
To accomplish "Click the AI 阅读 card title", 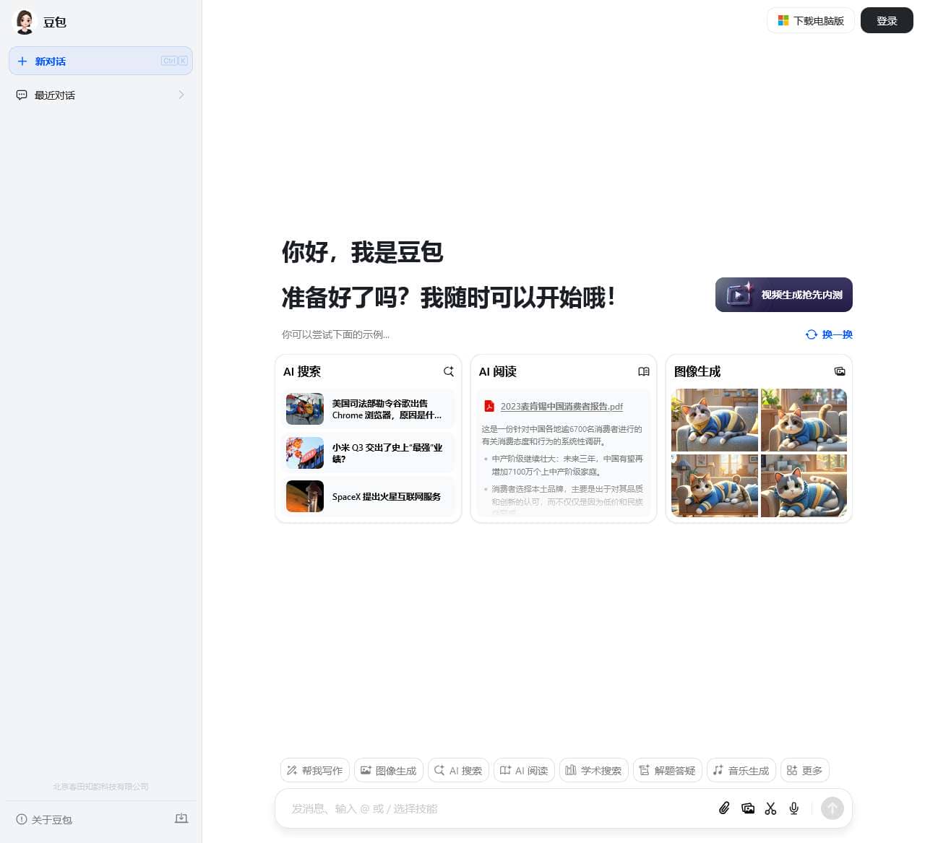I will point(498,371).
